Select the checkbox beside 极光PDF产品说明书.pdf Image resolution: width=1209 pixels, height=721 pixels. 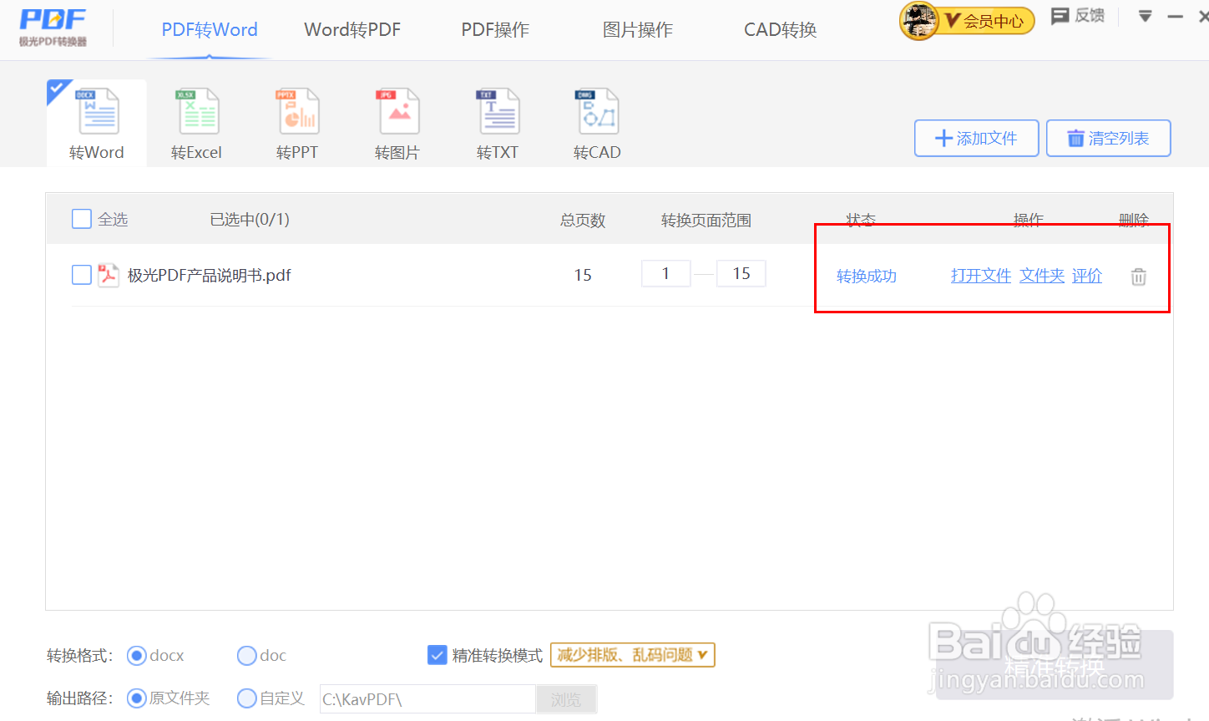[x=81, y=274]
